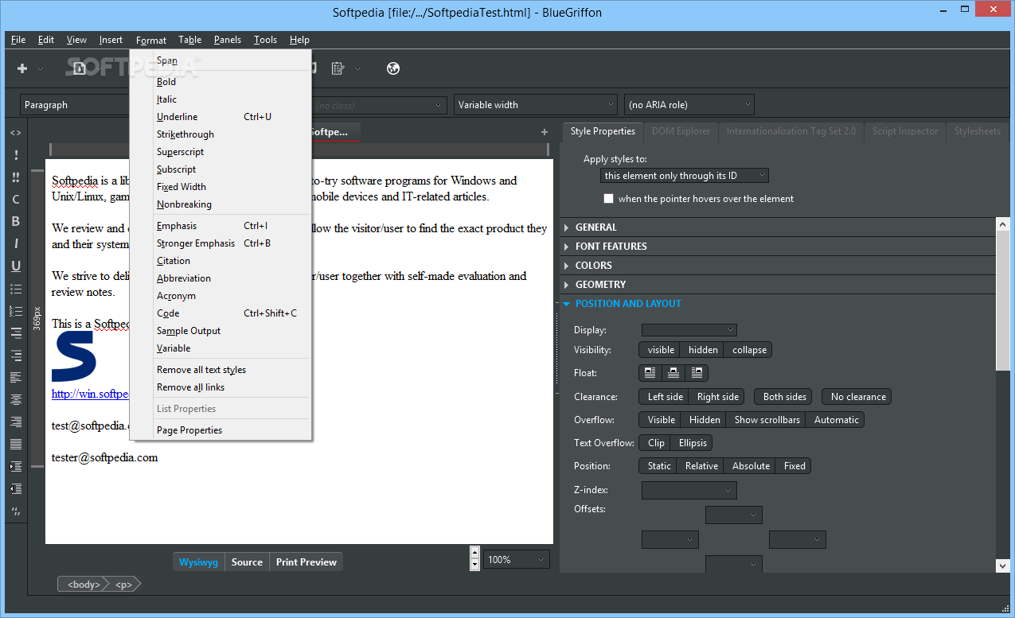Open the Paragraph format dropdown
Image resolution: width=1015 pixels, height=618 pixels.
coord(76,105)
